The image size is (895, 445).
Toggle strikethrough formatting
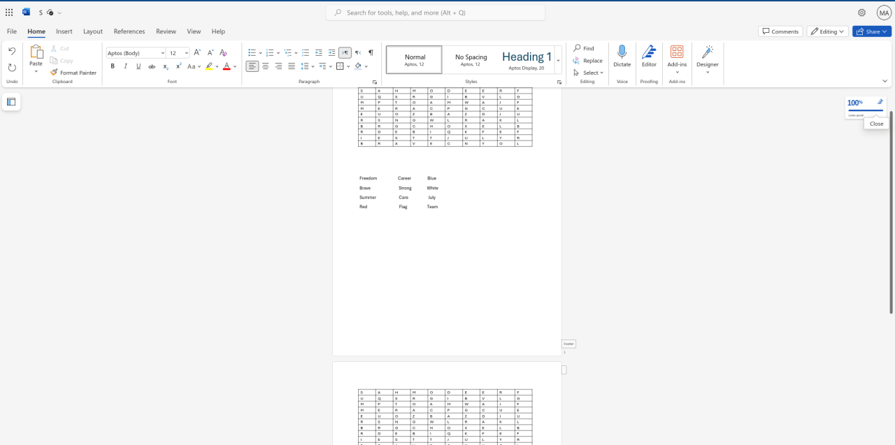tap(152, 66)
